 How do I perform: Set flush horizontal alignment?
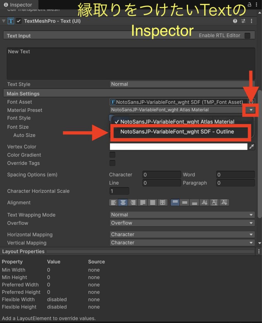tap(152, 203)
